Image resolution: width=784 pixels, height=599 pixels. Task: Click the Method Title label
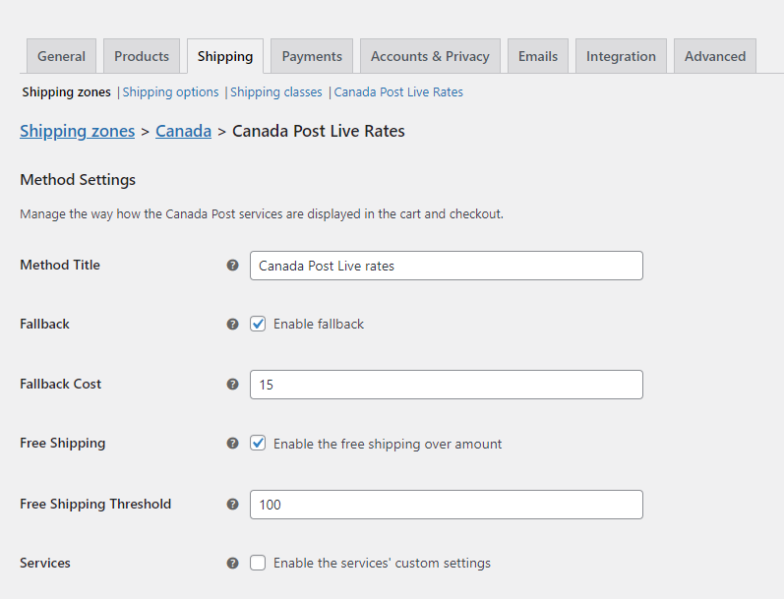pos(60,265)
